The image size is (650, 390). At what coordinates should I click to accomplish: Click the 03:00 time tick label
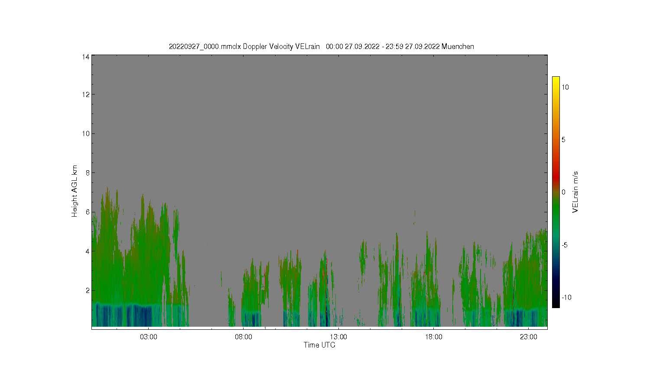(149, 337)
